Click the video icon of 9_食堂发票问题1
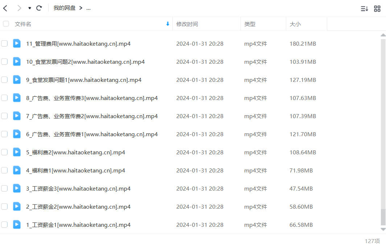 click(x=17, y=80)
